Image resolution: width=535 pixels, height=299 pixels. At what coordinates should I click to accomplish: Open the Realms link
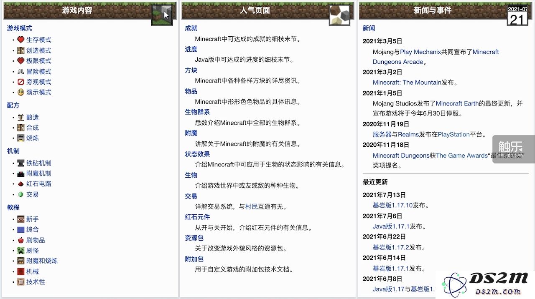(x=408, y=134)
